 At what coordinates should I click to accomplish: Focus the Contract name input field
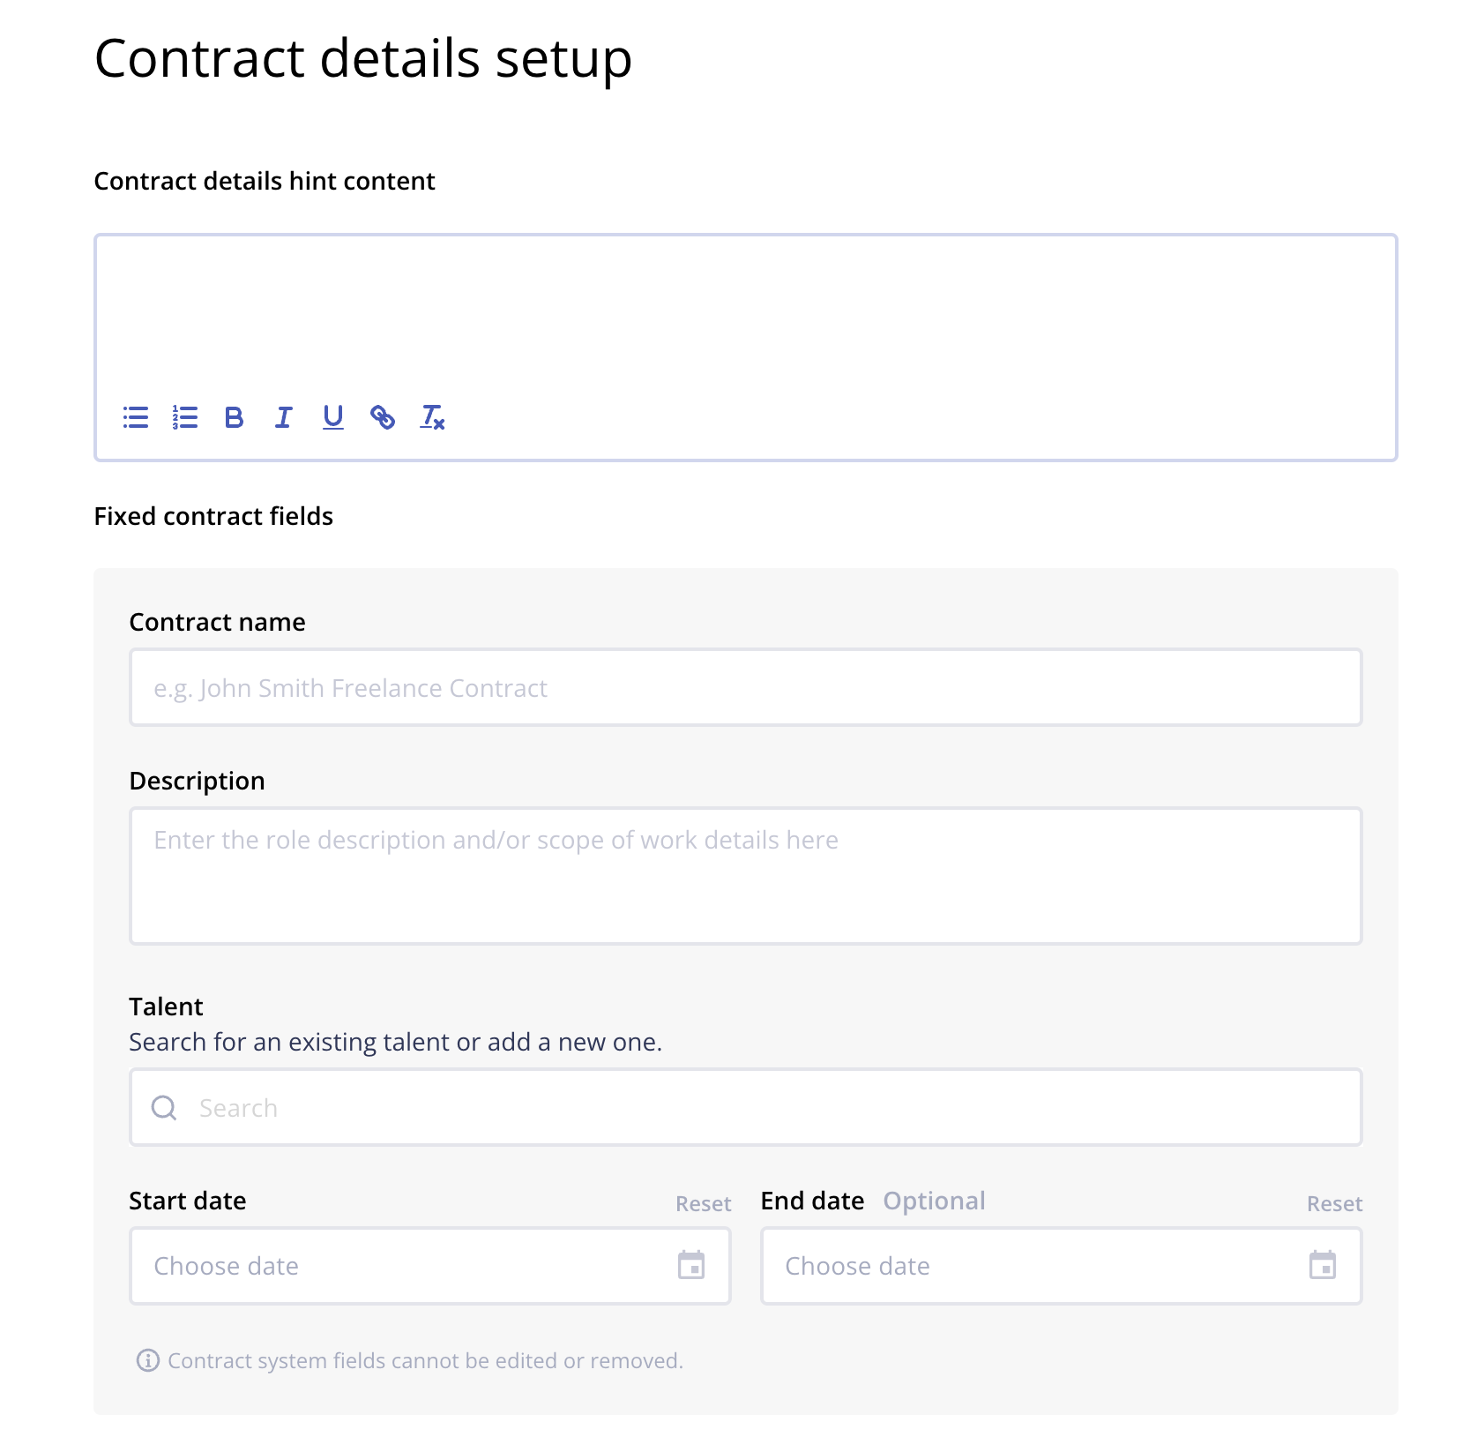pyautogui.click(x=745, y=688)
